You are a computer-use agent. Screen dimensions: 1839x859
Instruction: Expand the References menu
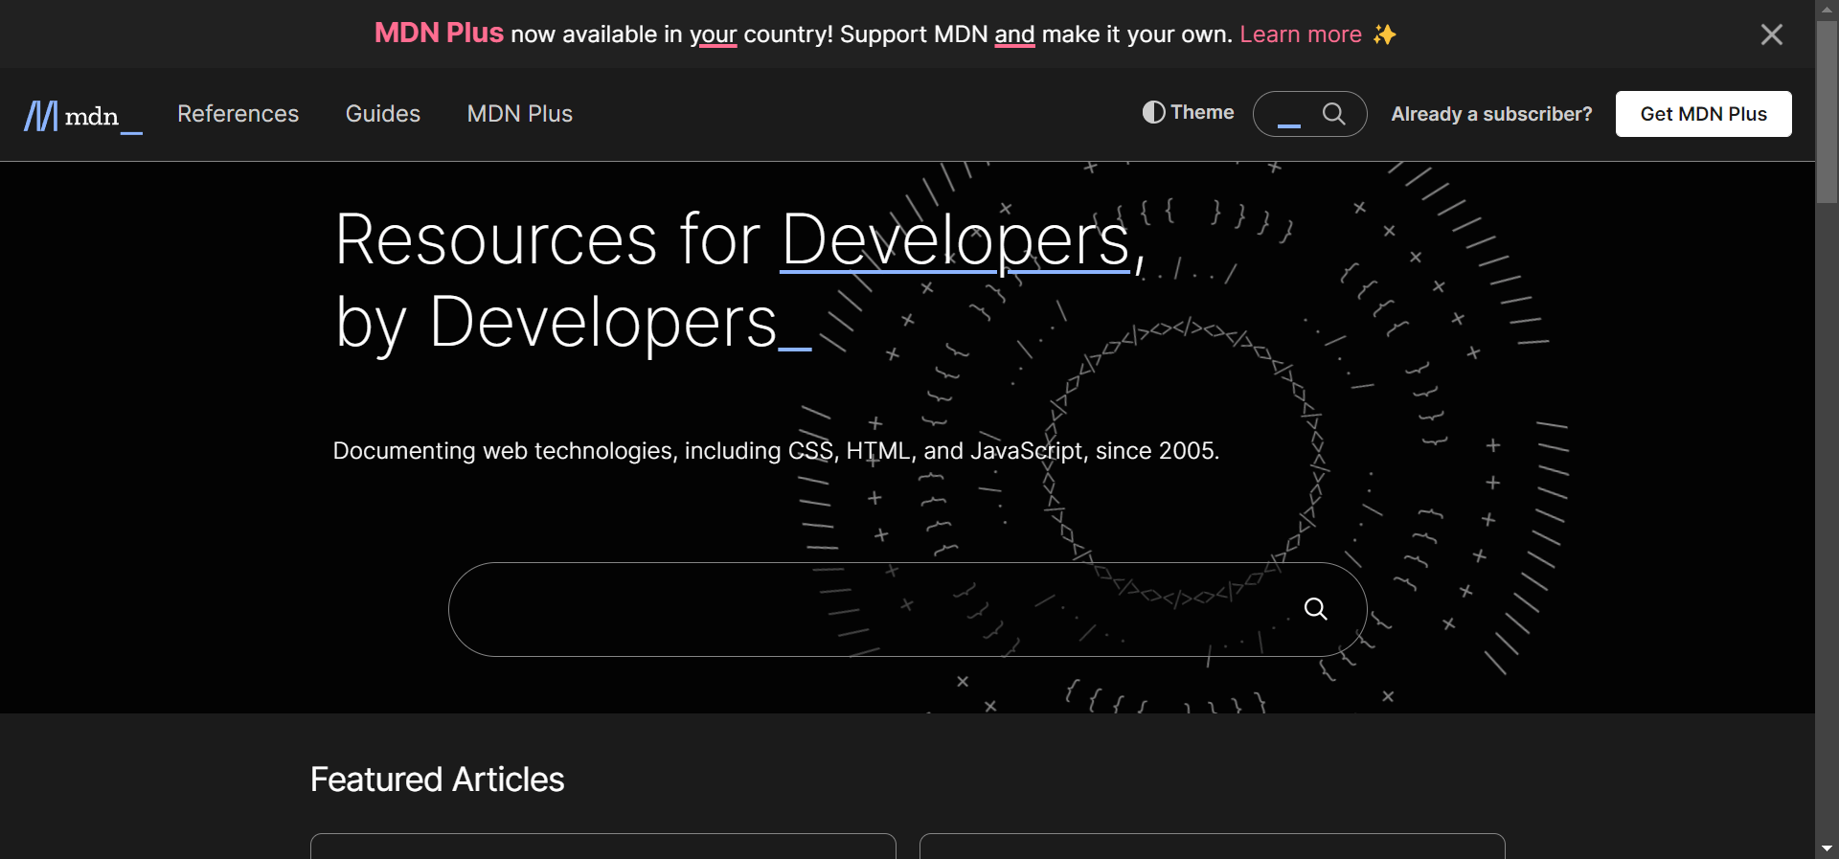click(x=238, y=114)
